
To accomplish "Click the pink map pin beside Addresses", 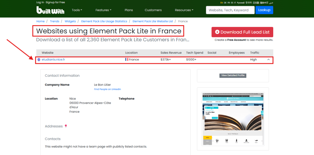I will (66, 126).
